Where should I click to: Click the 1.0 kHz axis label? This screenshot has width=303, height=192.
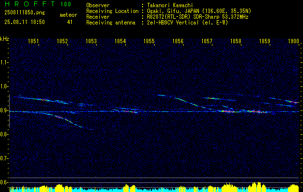(4, 86)
